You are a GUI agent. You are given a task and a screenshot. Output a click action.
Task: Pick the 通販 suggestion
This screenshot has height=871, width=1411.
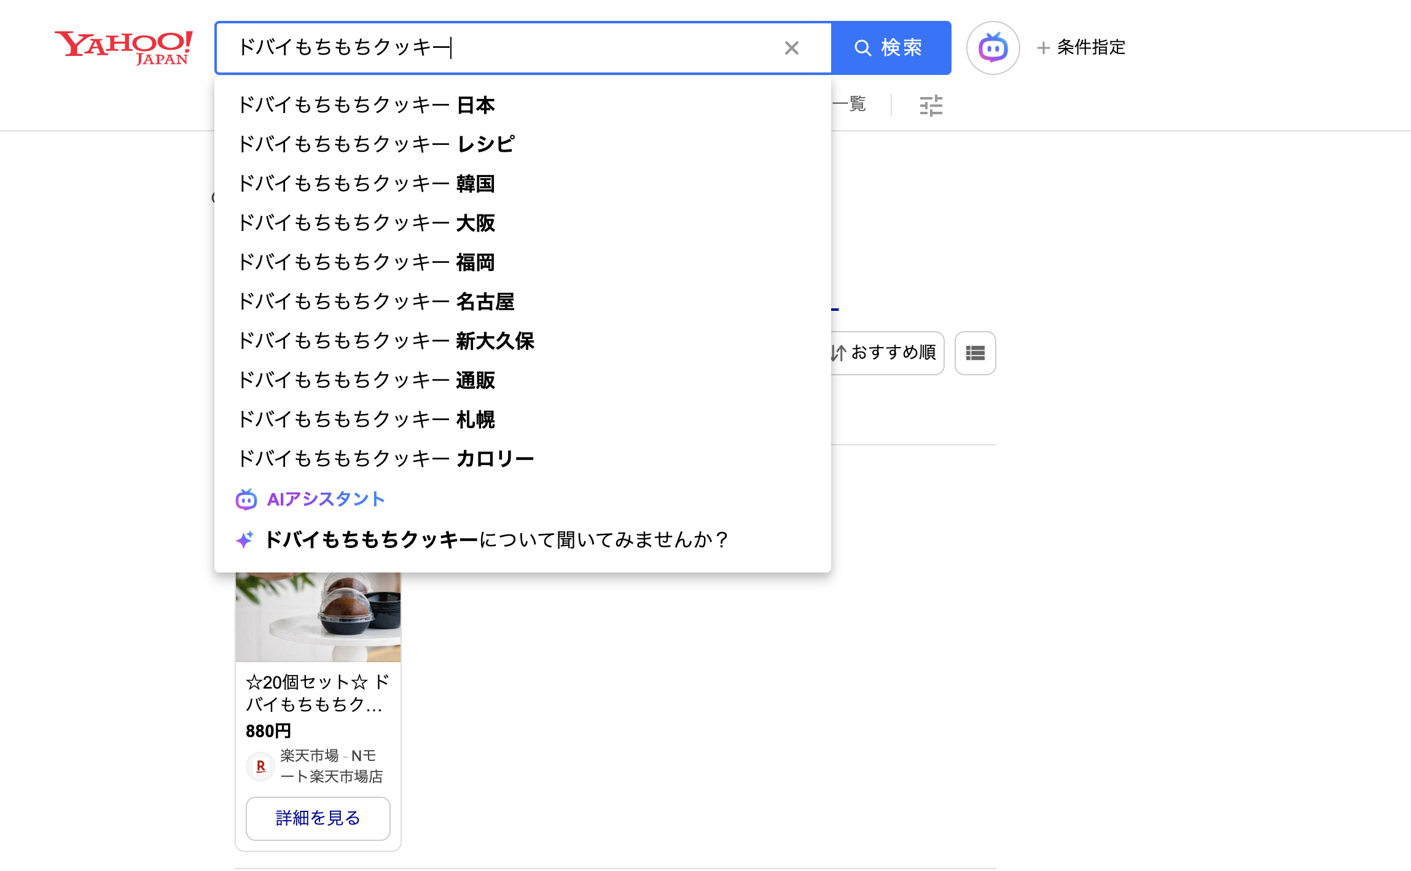[366, 380]
